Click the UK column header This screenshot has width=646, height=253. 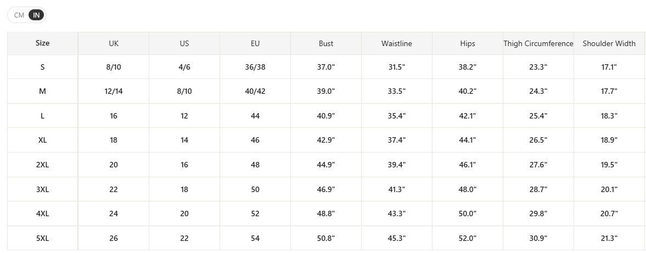114,43
